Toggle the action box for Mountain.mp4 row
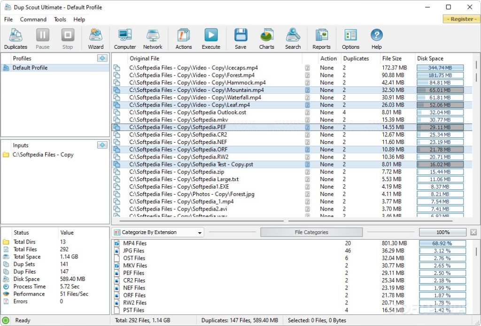Screen dimensions: 481x326 tap(308, 90)
